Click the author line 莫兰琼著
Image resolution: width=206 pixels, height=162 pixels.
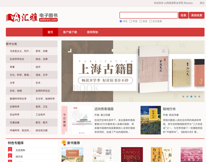point(102,115)
